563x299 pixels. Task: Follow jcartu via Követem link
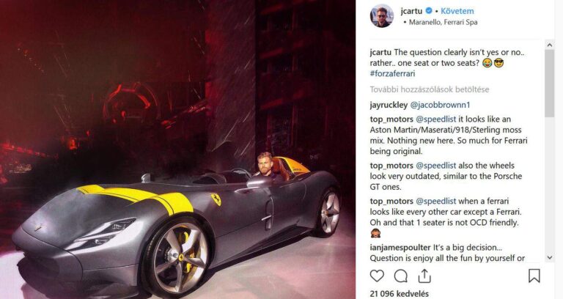(457, 11)
